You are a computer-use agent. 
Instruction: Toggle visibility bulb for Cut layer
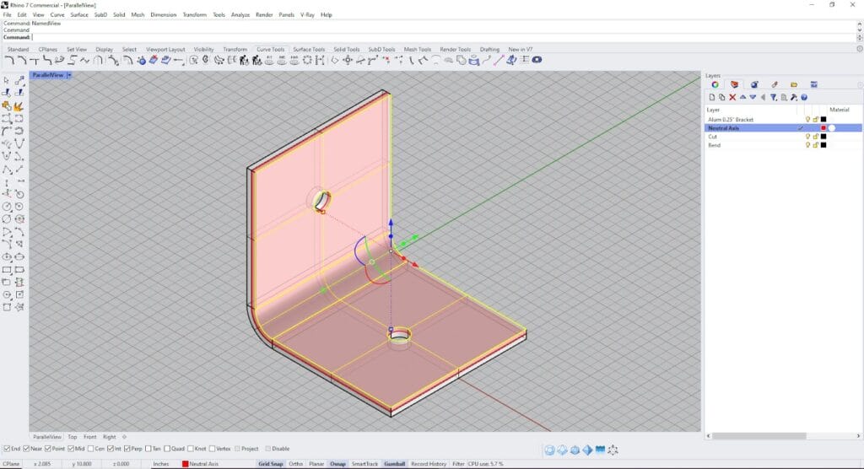[x=807, y=137]
